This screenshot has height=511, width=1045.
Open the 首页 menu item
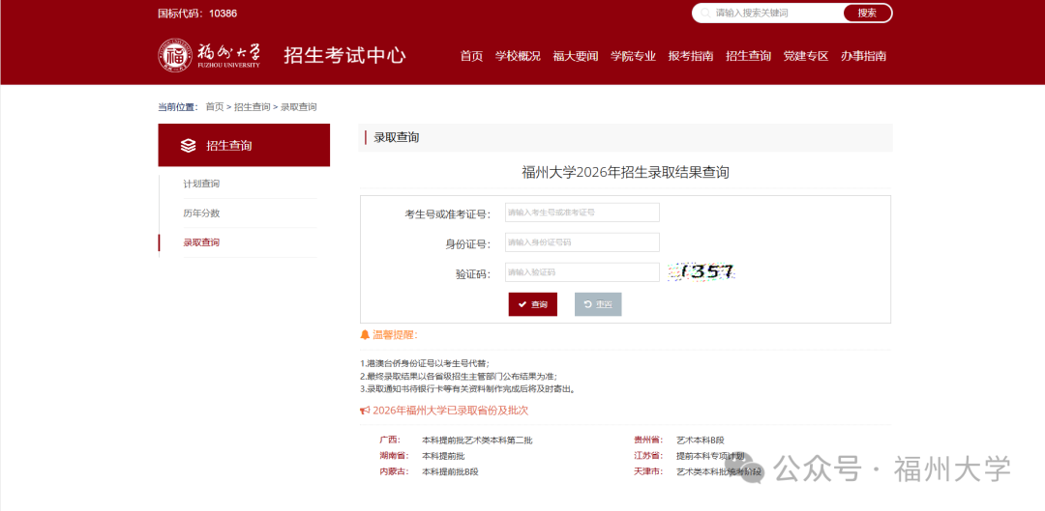coord(471,56)
